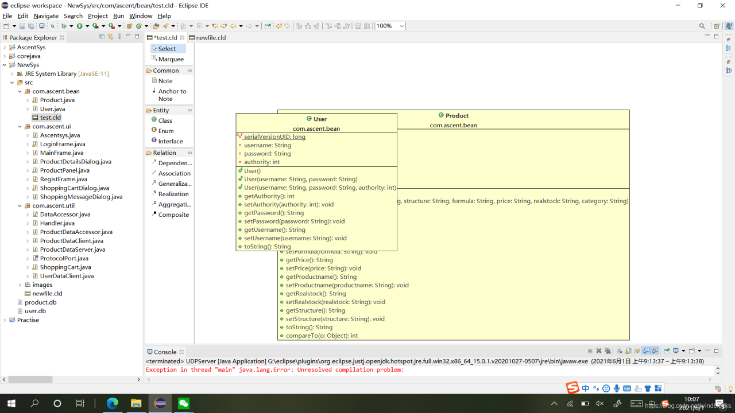Expand JRE System Library node
Image resolution: width=735 pixels, height=413 pixels.
coord(12,73)
